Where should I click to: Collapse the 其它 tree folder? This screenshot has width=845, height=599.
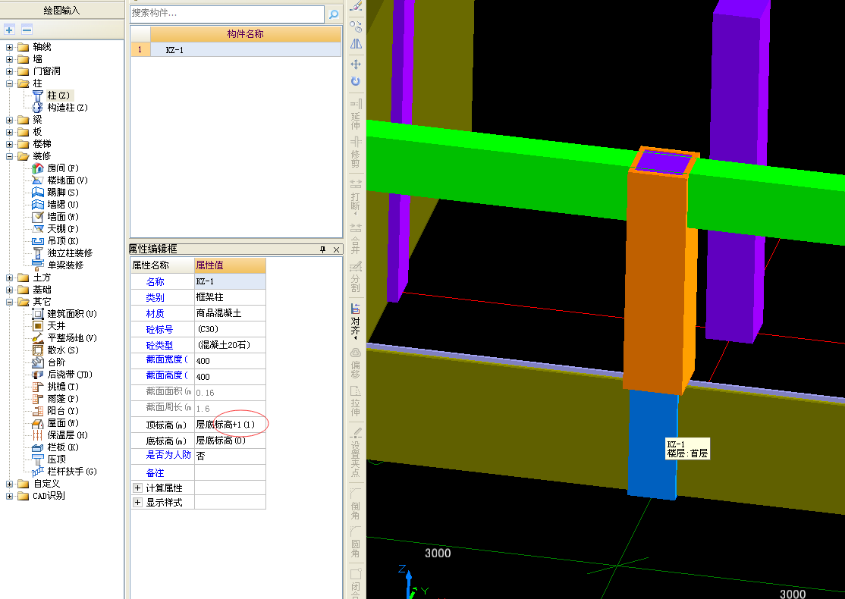click(x=9, y=302)
